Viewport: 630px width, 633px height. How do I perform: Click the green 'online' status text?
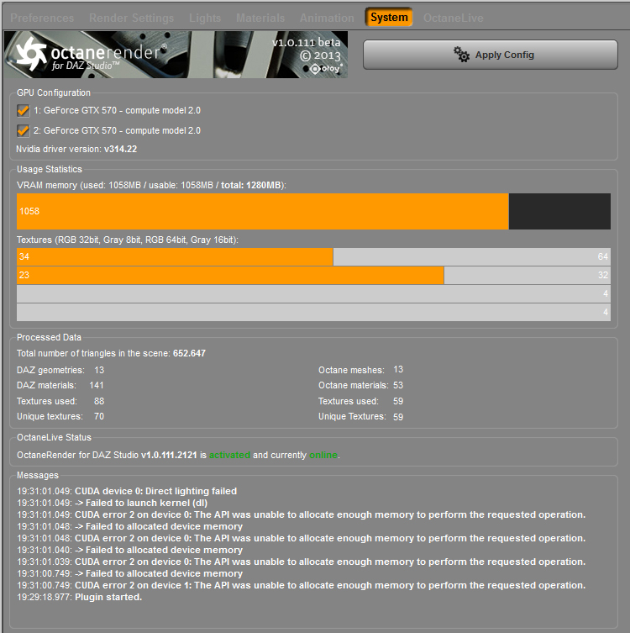click(x=323, y=455)
